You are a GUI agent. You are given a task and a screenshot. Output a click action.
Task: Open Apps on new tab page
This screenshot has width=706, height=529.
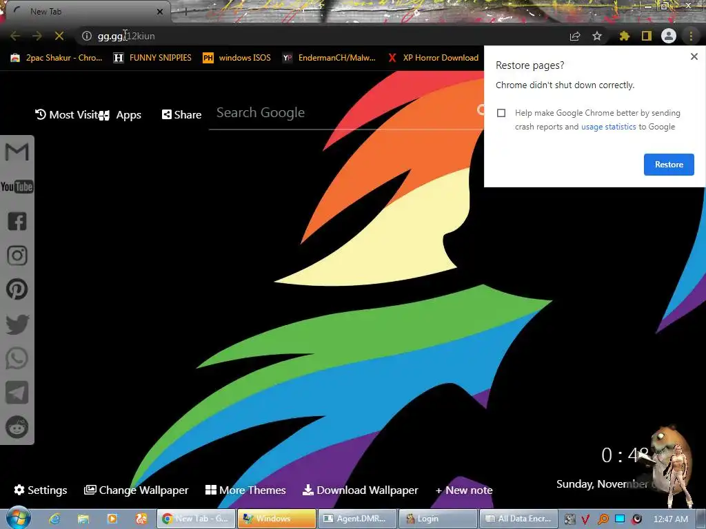tap(121, 115)
